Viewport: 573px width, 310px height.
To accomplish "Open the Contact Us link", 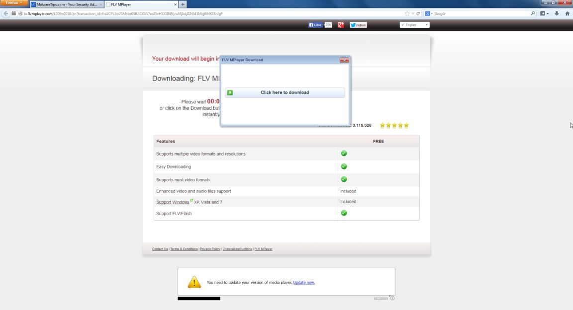I will (160, 249).
